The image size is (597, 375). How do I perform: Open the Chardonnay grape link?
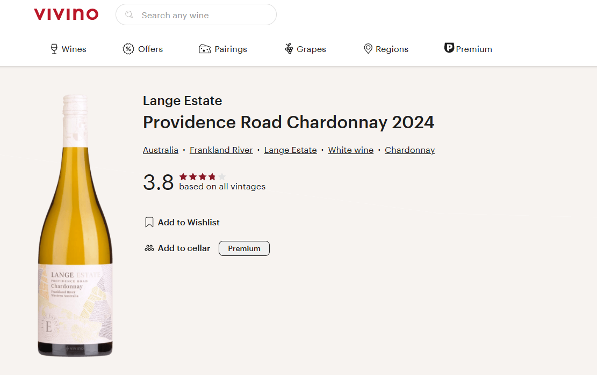pyautogui.click(x=409, y=150)
